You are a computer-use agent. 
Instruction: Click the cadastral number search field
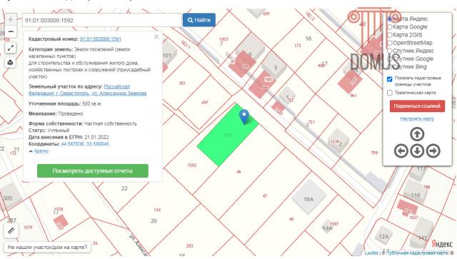tap(102, 20)
